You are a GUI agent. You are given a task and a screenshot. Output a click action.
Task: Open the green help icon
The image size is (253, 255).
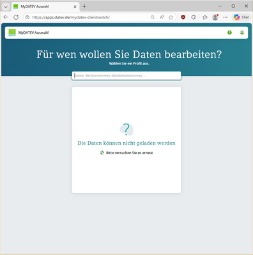pos(229,33)
